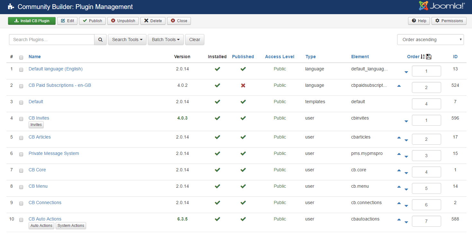Sort by the Order column header
Screen dimensions: 472x234
pyautogui.click(x=413, y=57)
